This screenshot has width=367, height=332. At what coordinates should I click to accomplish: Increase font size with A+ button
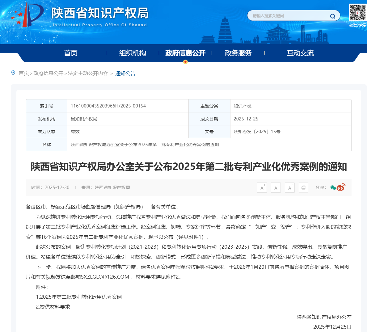tap(262, 187)
